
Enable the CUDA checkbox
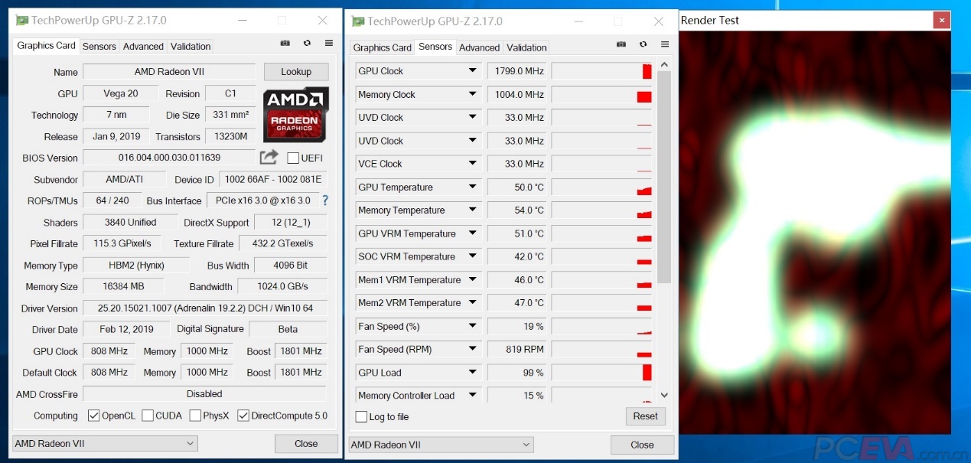click(147, 416)
